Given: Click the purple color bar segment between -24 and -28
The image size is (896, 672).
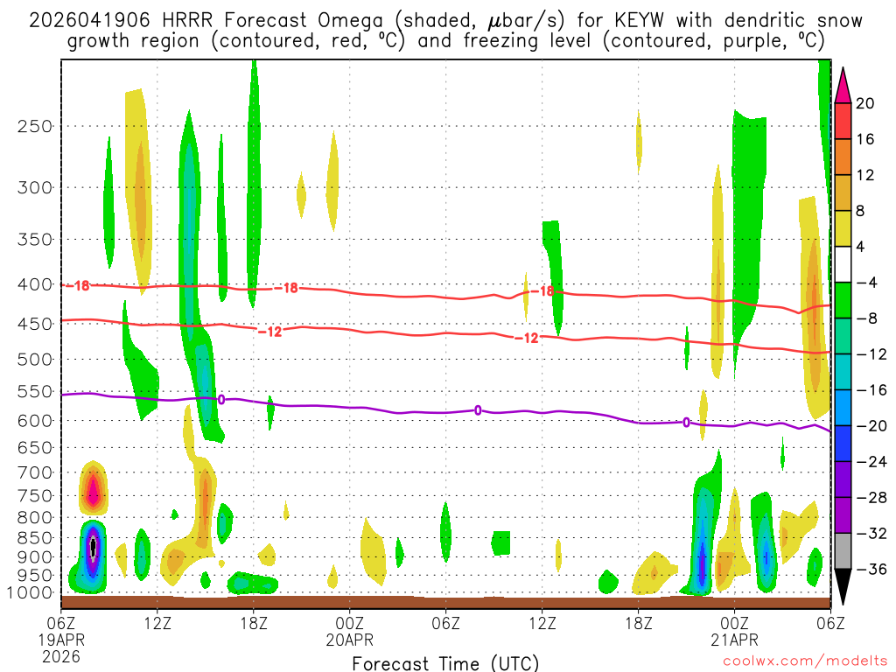Looking at the screenshot, I should 843,479.
